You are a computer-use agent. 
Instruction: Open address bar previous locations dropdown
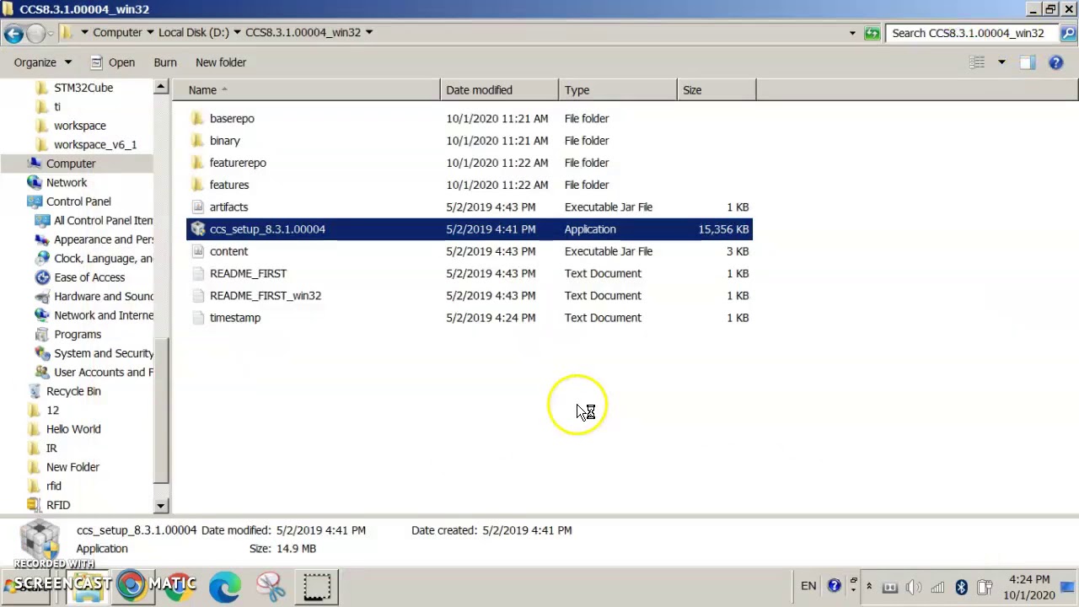point(852,33)
